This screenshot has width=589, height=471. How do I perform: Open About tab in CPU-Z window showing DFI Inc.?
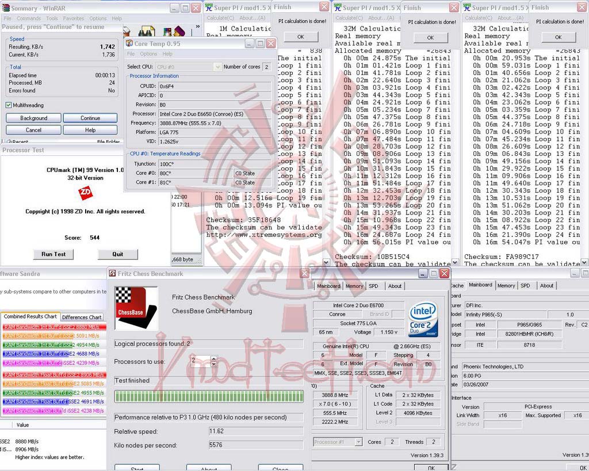click(x=546, y=285)
